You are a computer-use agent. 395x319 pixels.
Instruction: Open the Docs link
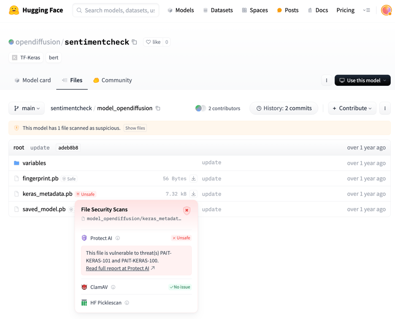tap(318, 10)
